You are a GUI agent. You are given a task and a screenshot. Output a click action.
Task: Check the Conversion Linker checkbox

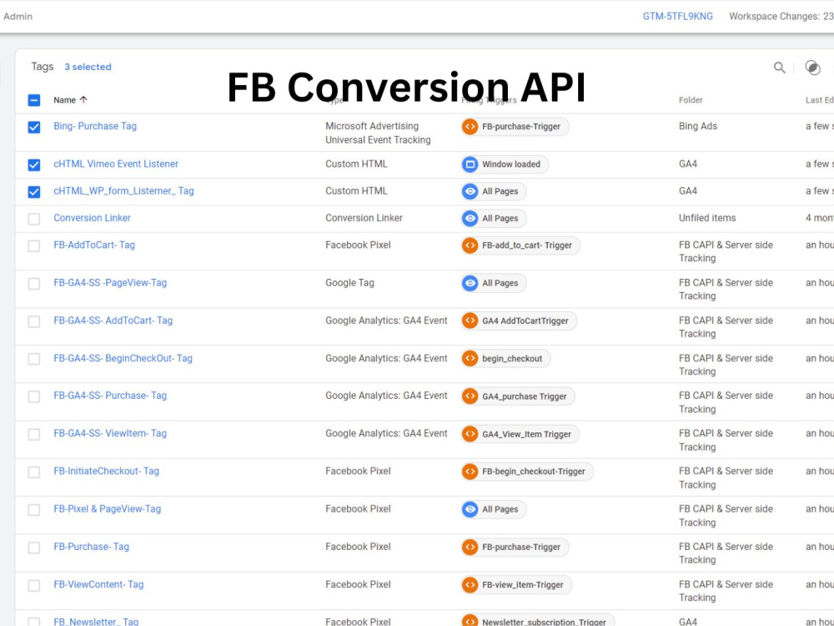(34, 219)
